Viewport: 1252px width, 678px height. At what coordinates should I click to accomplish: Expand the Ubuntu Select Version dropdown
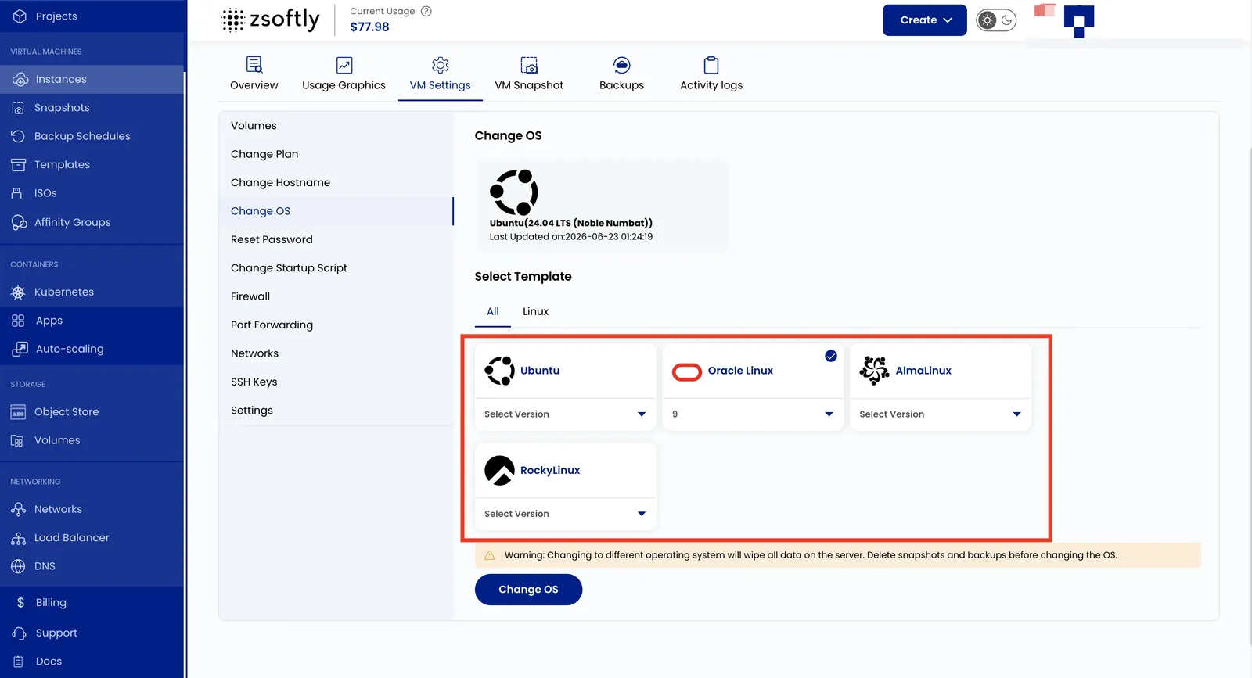566,414
